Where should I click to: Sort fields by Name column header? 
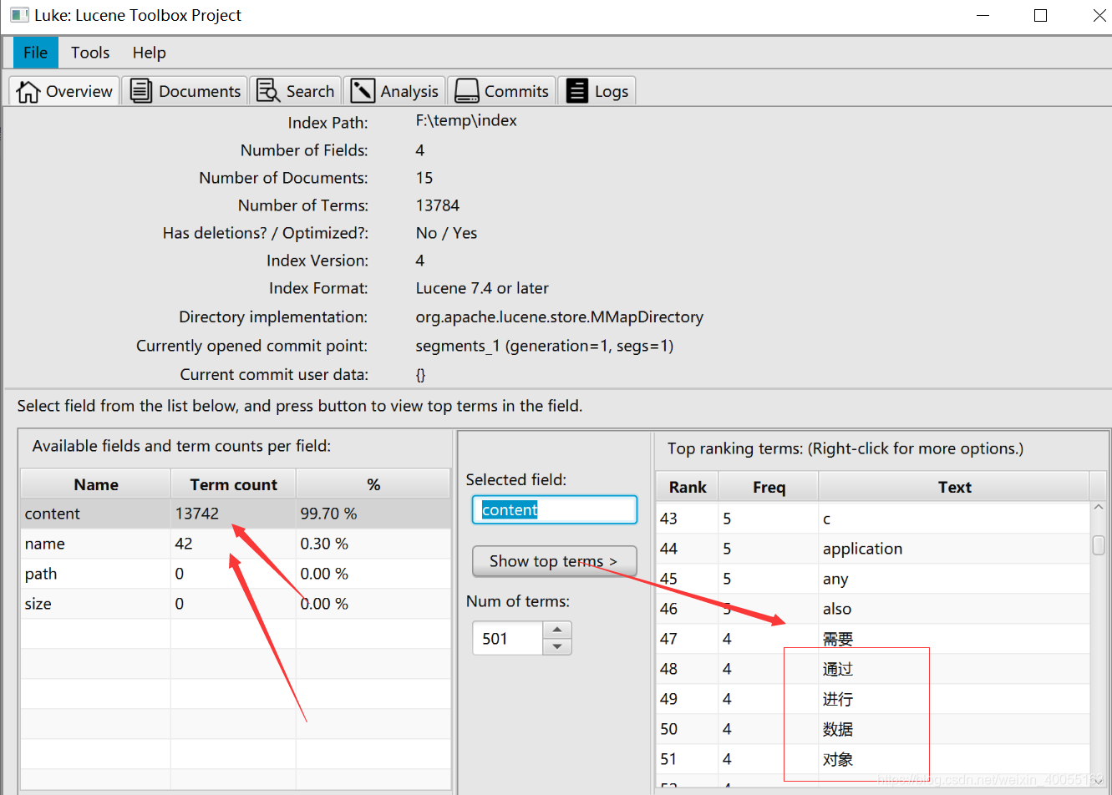(x=96, y=484)
